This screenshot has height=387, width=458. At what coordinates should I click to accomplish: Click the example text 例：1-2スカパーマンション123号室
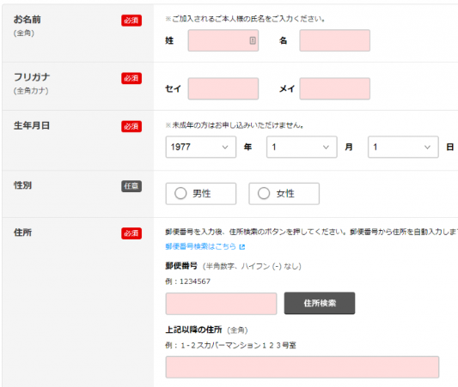pos(231,345)
